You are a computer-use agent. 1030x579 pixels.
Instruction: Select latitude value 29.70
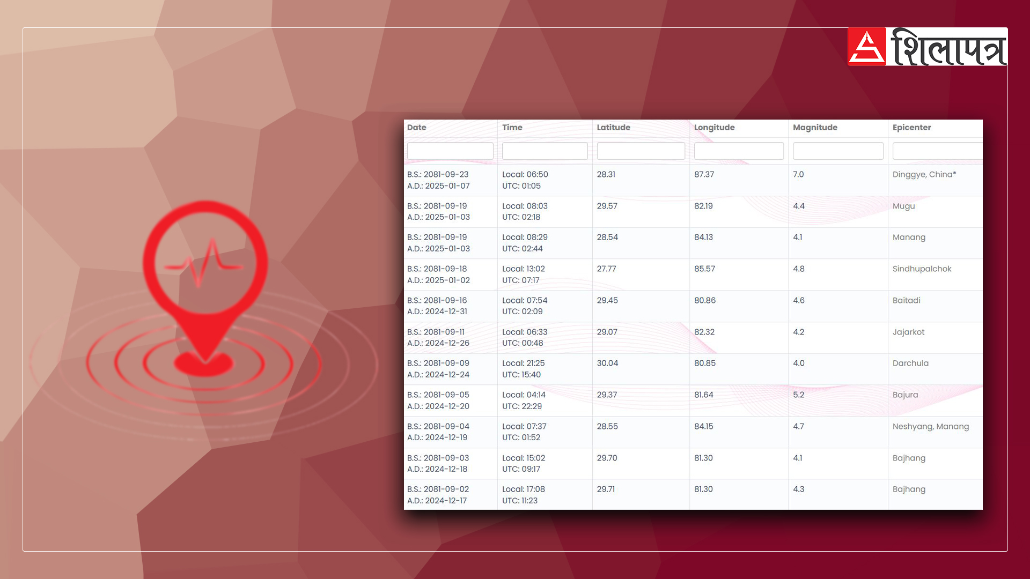(x=607, y=458)
